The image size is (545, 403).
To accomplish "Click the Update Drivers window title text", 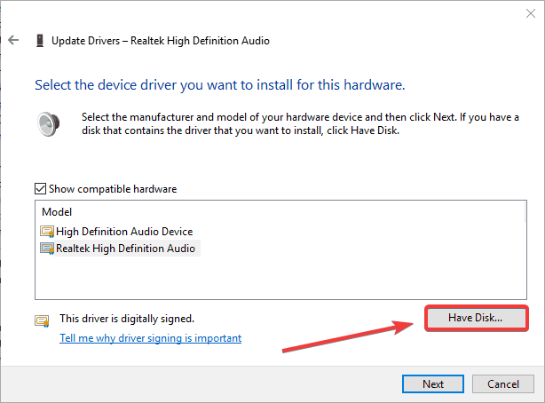I will [x=160, y=40].
